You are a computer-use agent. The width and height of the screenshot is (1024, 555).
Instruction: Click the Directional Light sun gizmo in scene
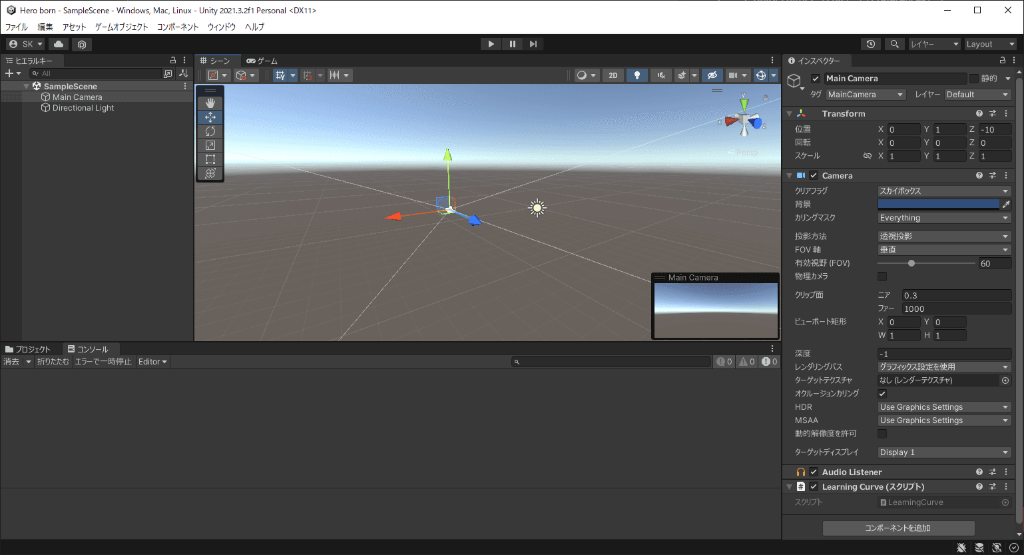(537, 208)
